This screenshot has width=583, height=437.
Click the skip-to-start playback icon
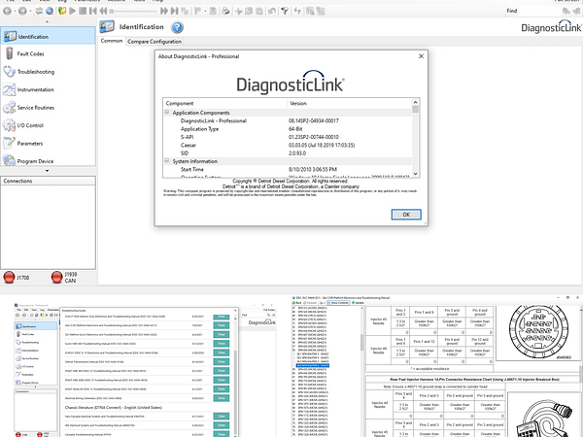pyautogui.click(x=93, y=11)
